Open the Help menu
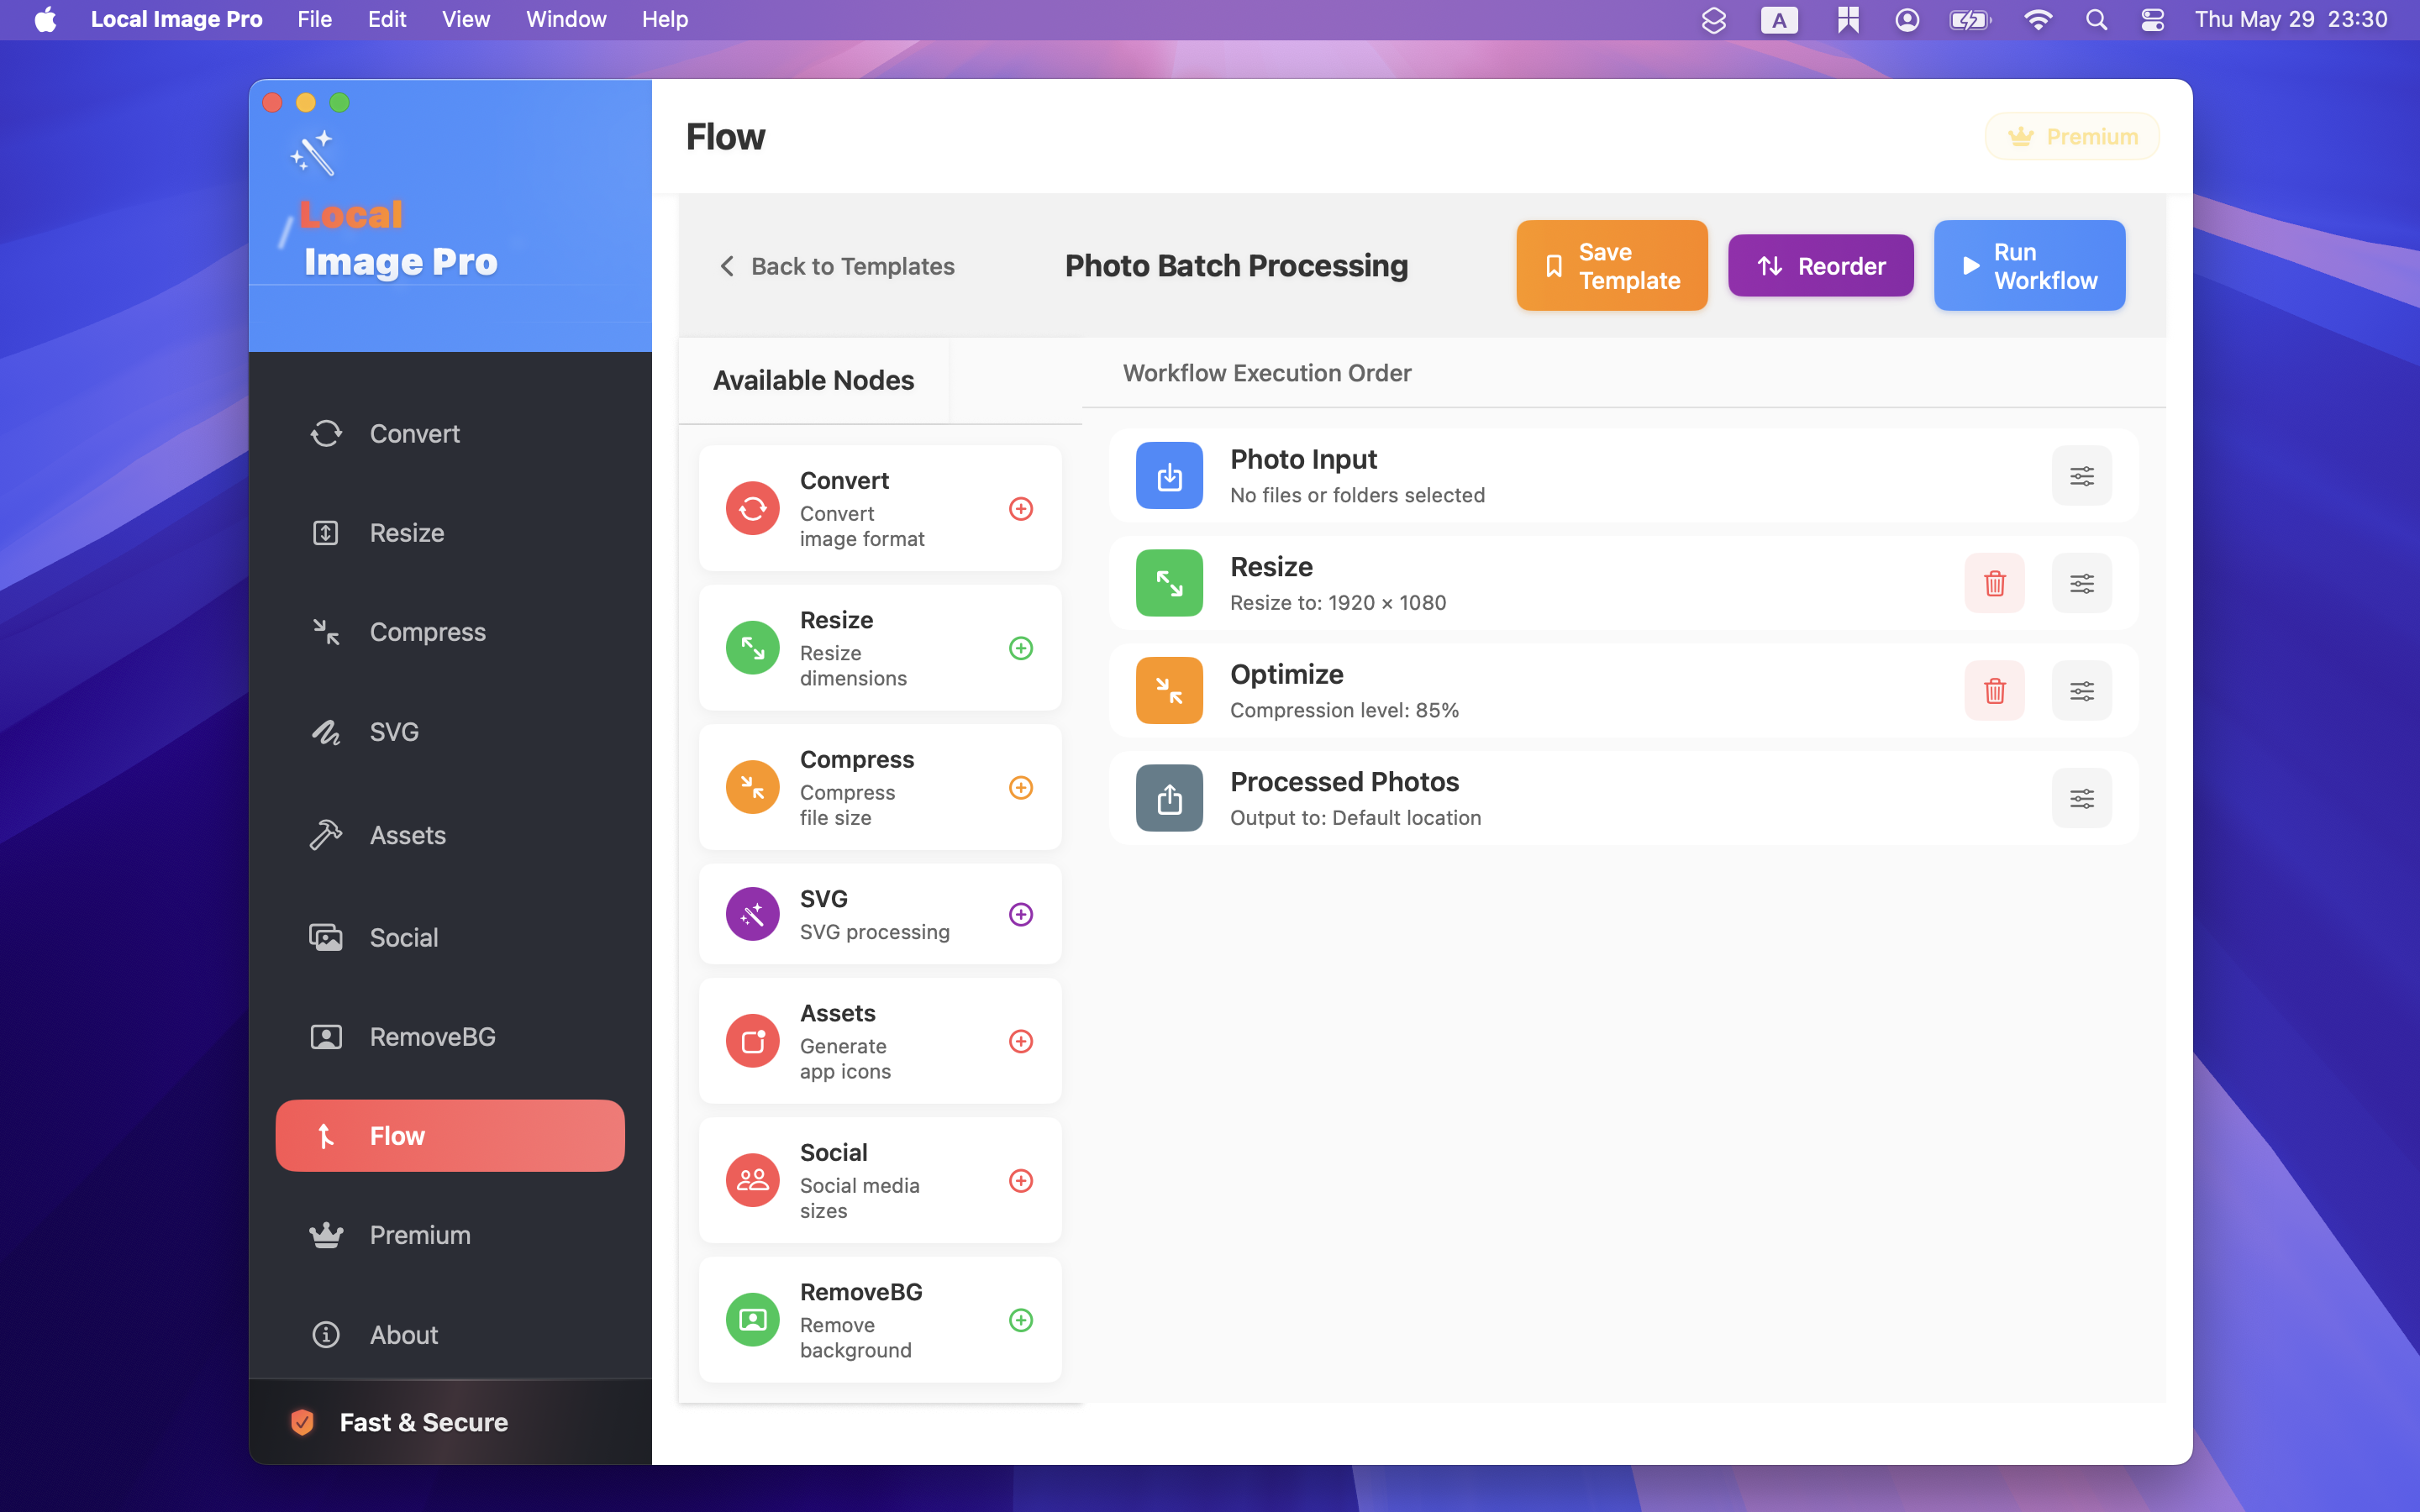The width and height of the screenshot is (2420, 1512). (x=665, y=20)
